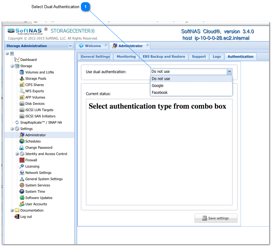Click the Administrator icon in sidebar tree
The image size is (272, 247).
pos(22,135)
